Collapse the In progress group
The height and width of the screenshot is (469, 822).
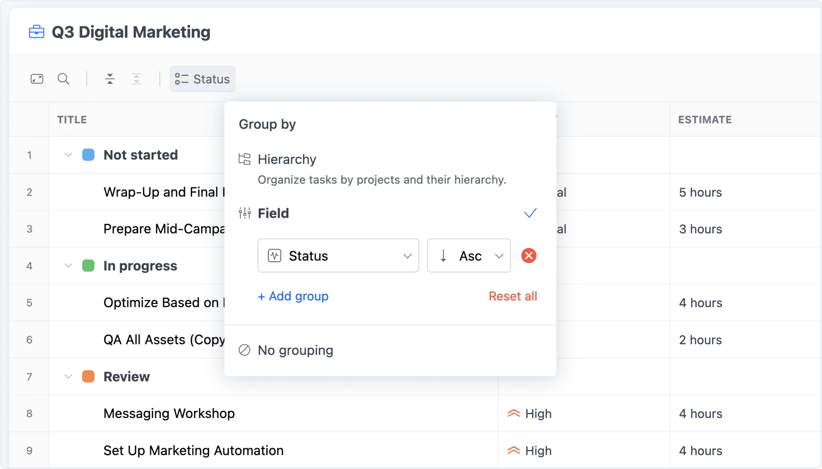(68, 266)
